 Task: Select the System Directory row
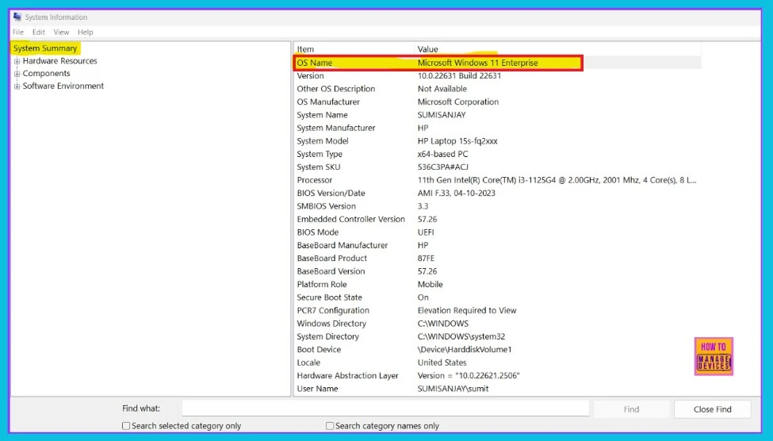pos(497,336)
